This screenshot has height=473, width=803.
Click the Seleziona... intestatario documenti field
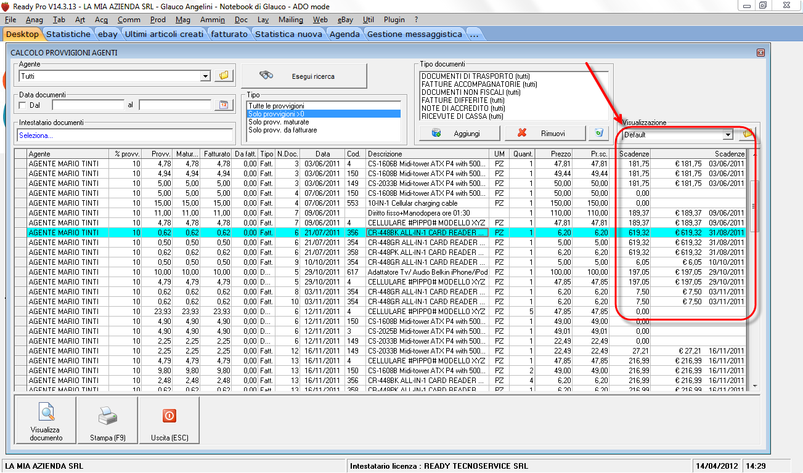[x=124, y=135]
